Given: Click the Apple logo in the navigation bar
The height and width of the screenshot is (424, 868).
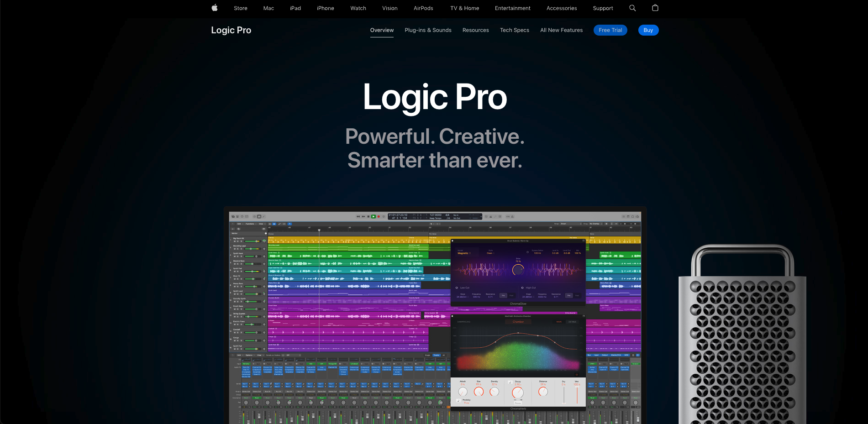Looking at the screenshot, I should 215,8.
